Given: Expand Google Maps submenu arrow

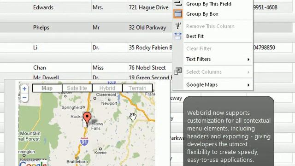Looking at the screenshot, I should coord(248,85).
